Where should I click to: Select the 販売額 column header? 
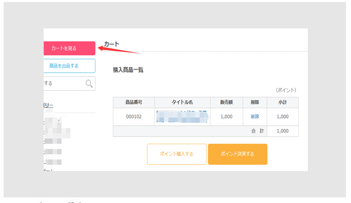tap(227, 102)
